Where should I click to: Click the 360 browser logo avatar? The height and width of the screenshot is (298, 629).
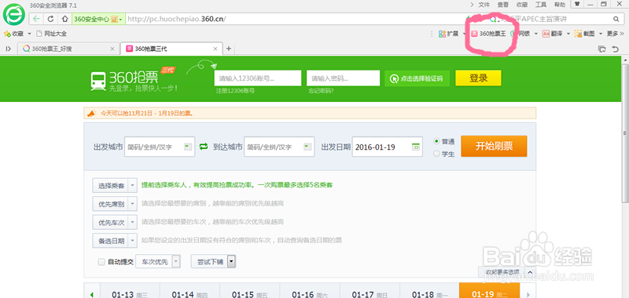tap(14, 15)
